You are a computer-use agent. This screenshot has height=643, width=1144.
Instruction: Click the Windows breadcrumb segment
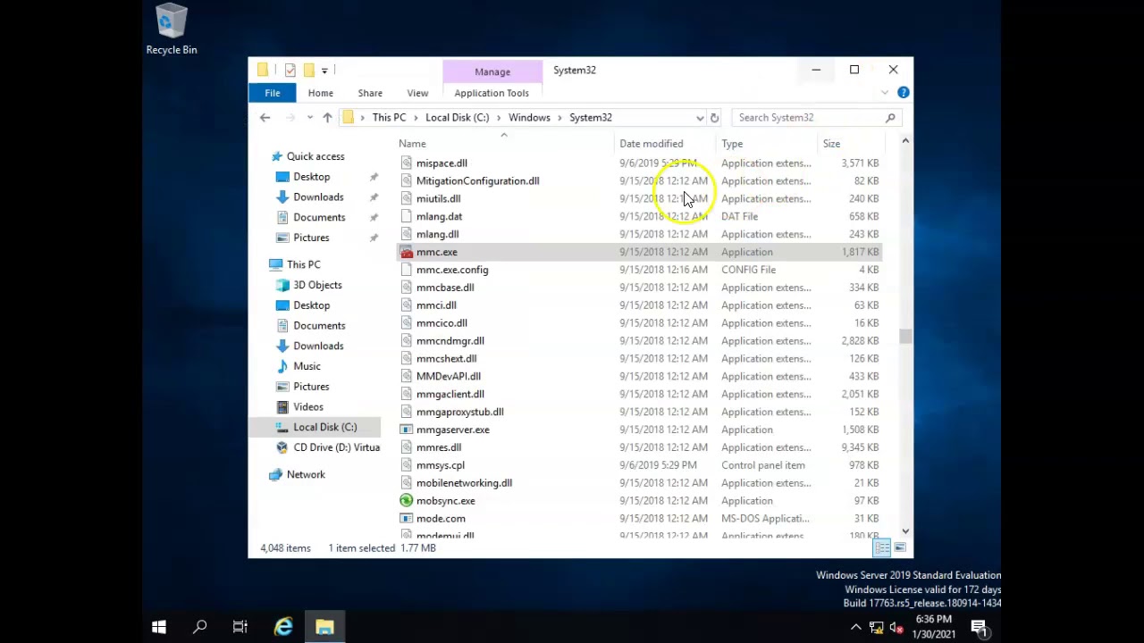click(x=529, y=118)
